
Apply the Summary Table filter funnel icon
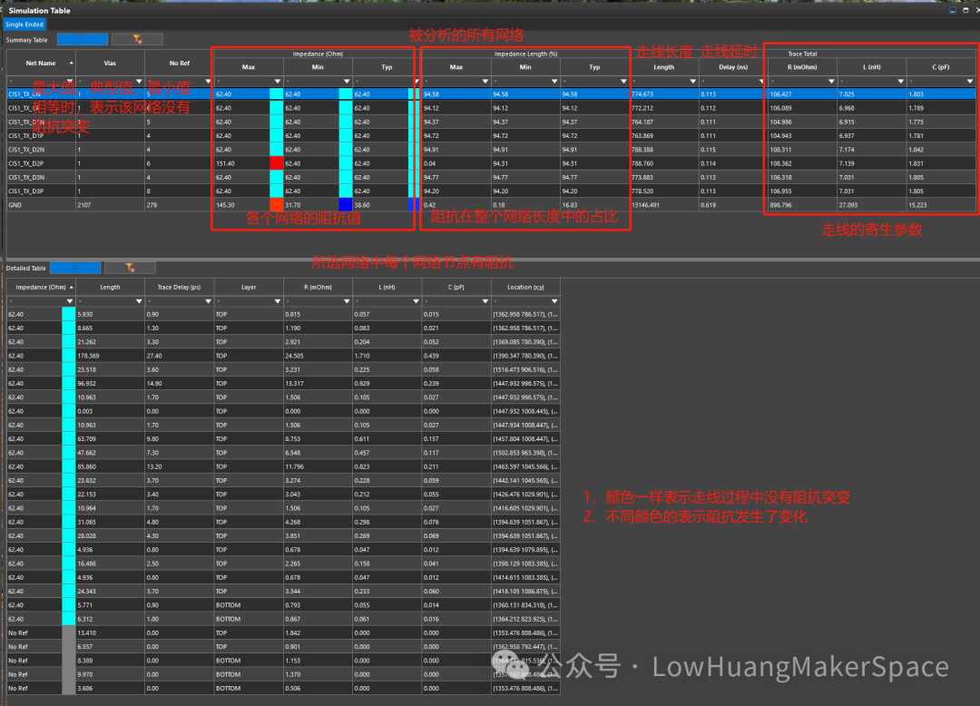click(82, 39)
